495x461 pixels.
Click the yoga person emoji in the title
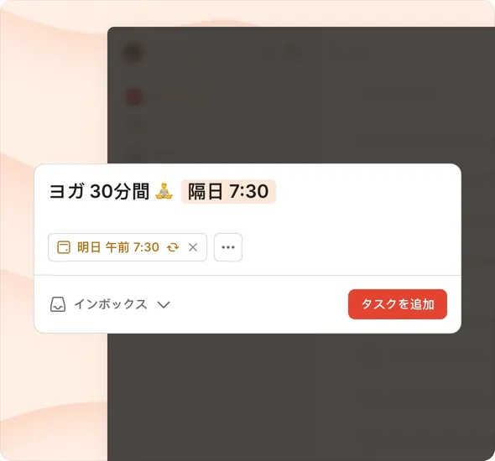point(164,191)
